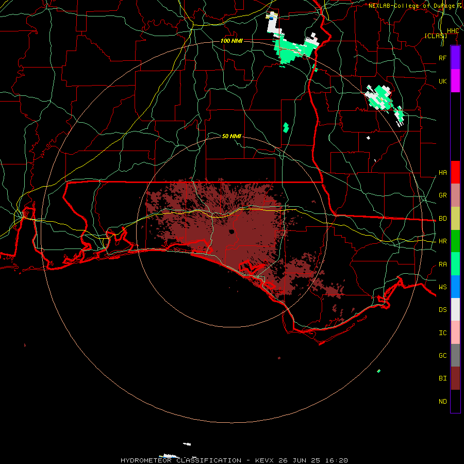Click the HR legend label
The image size is (464, 464).
point(442,241)
